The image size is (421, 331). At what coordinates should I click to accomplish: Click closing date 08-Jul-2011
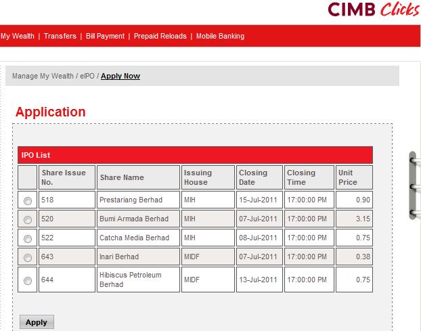tap(258, 238)
